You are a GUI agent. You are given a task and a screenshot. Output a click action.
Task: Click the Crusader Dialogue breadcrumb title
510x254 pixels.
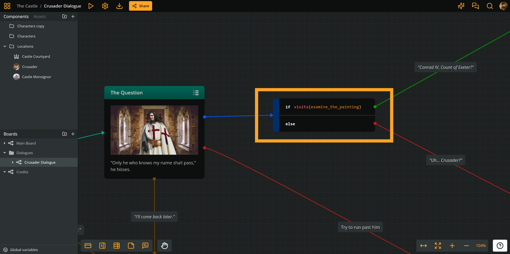[x=62, y=6]
